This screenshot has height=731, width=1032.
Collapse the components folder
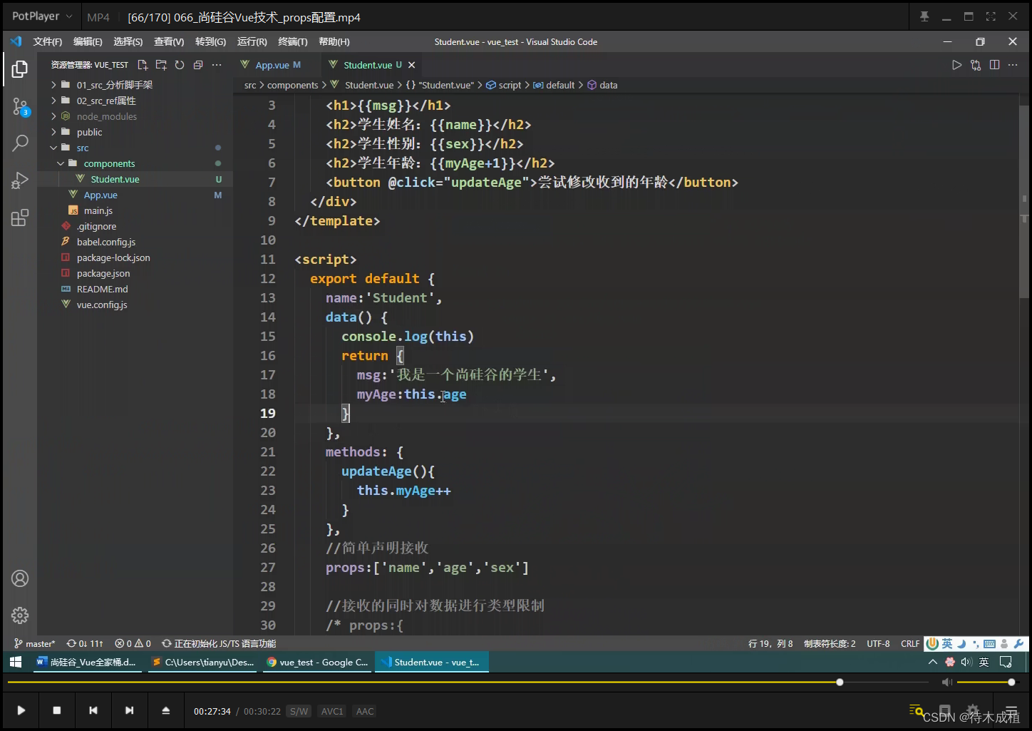click(x=109, y=163)
